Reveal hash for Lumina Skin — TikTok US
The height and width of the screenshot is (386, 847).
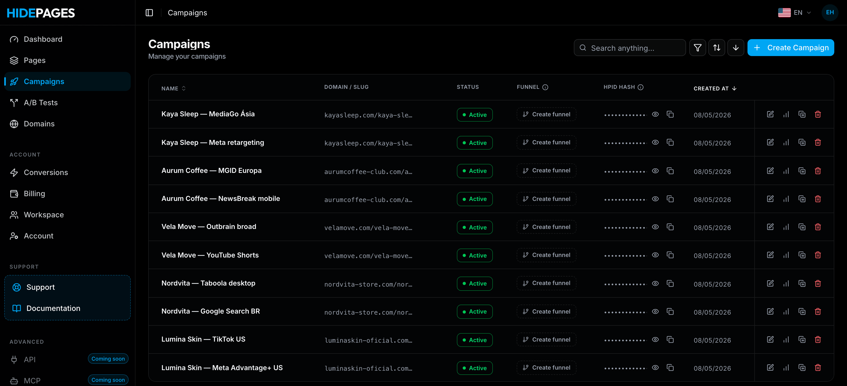655,339
